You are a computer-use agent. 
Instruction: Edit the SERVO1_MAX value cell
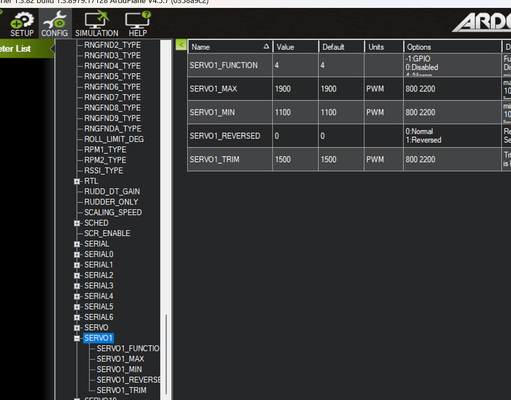pyautogui.click(x=295, y=89)
